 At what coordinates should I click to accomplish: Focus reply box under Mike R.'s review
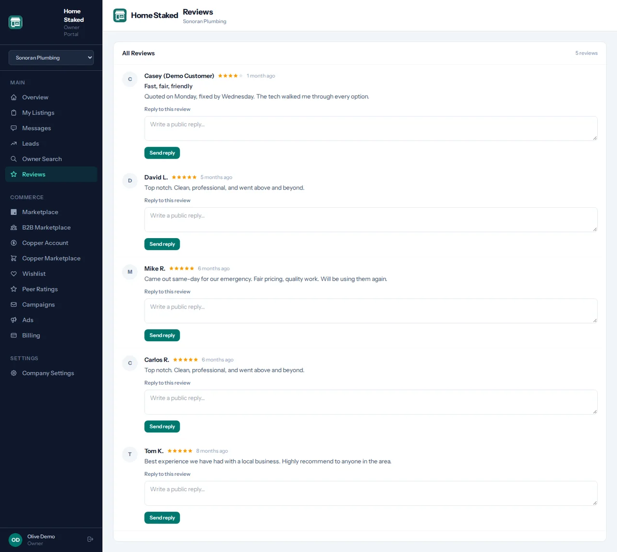(x=371, y=311)
